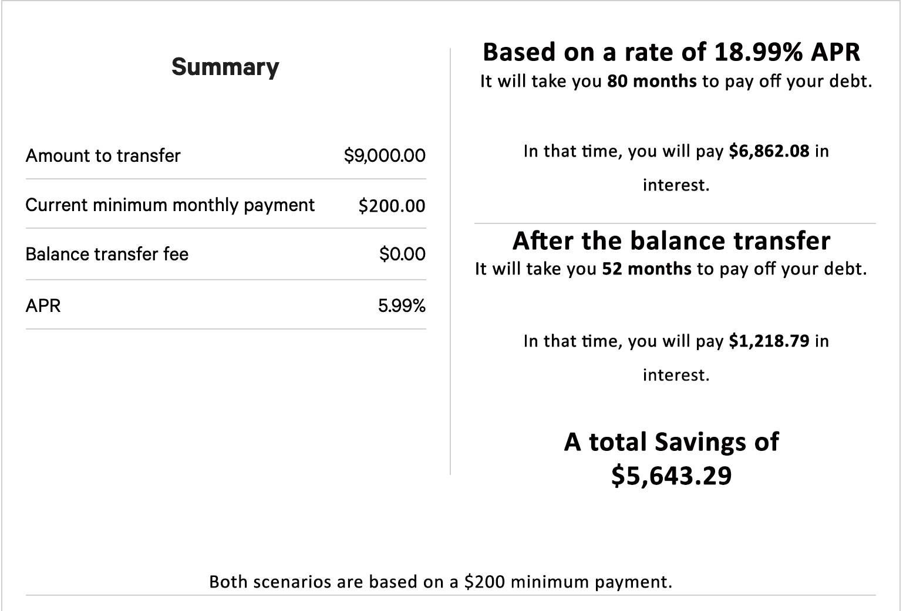The width and height of the screenshot is (903, 611).
Task: Select the Balance transfer fee label
Action: click(107, 254)
